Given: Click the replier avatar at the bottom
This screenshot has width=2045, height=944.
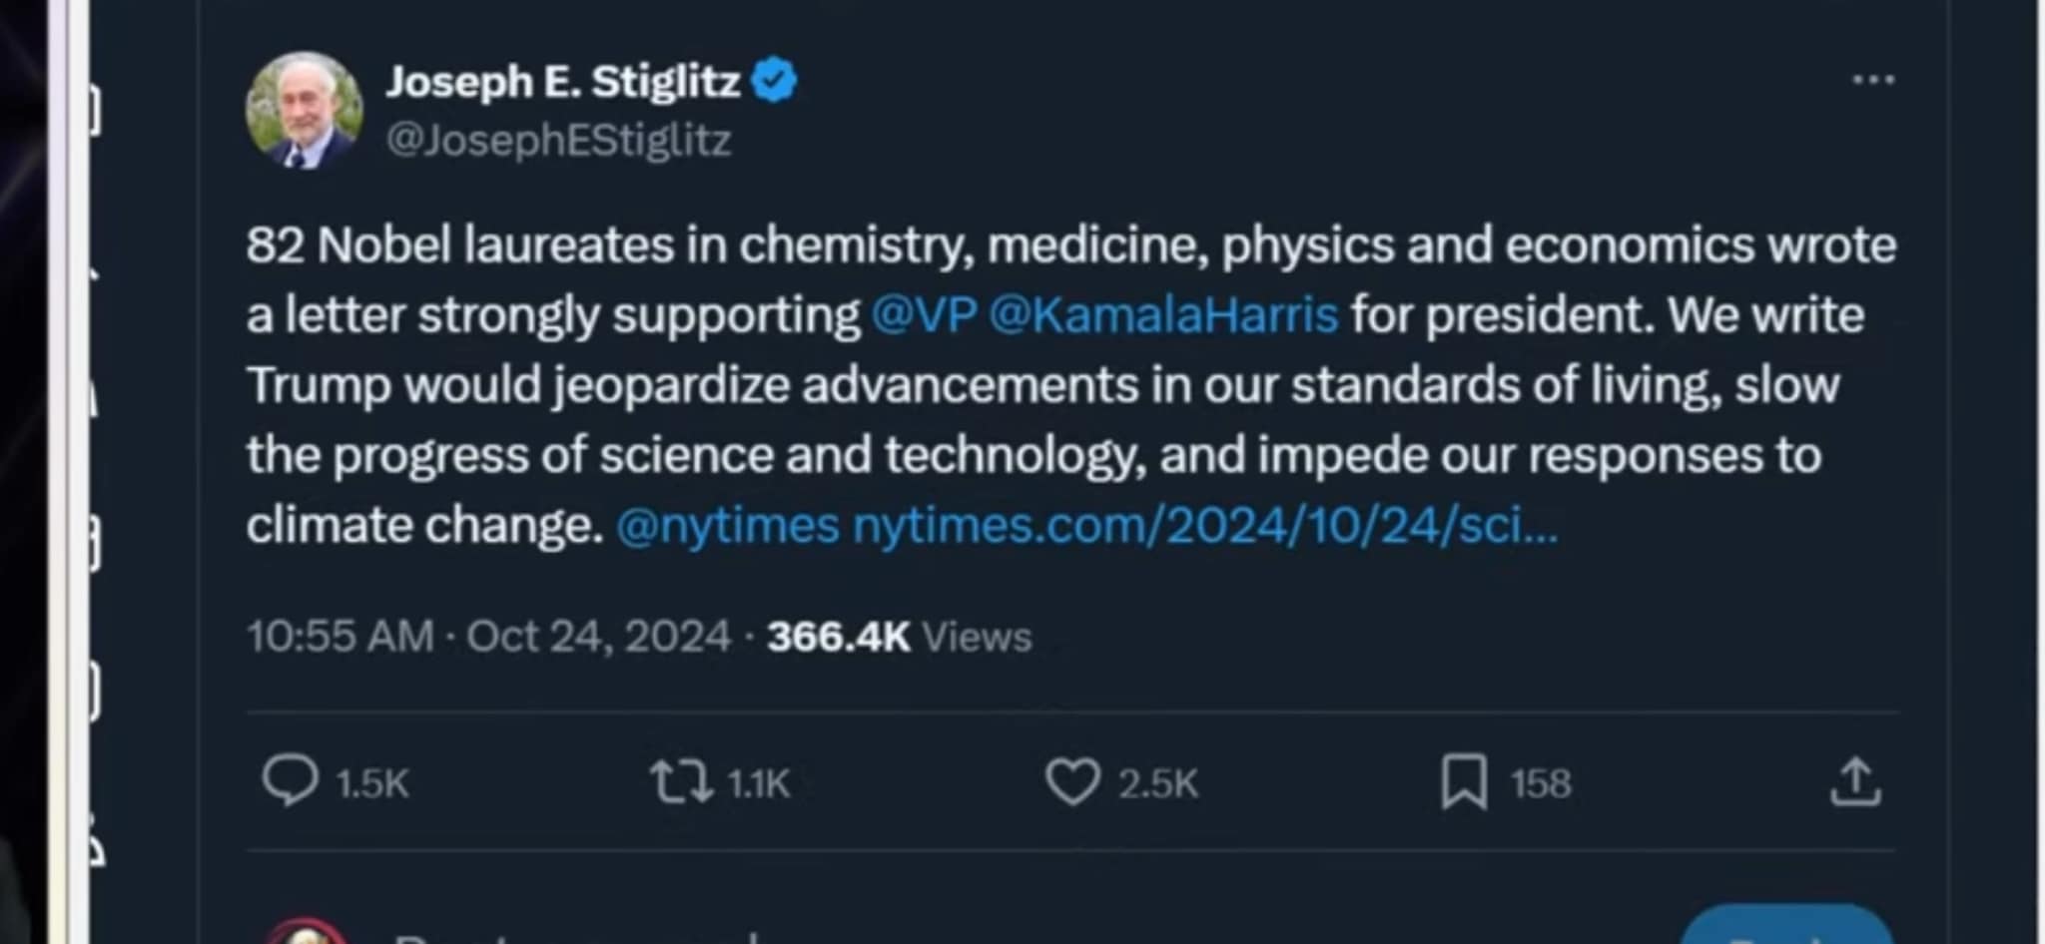Looking at the screenshot, I should (305, 936).
